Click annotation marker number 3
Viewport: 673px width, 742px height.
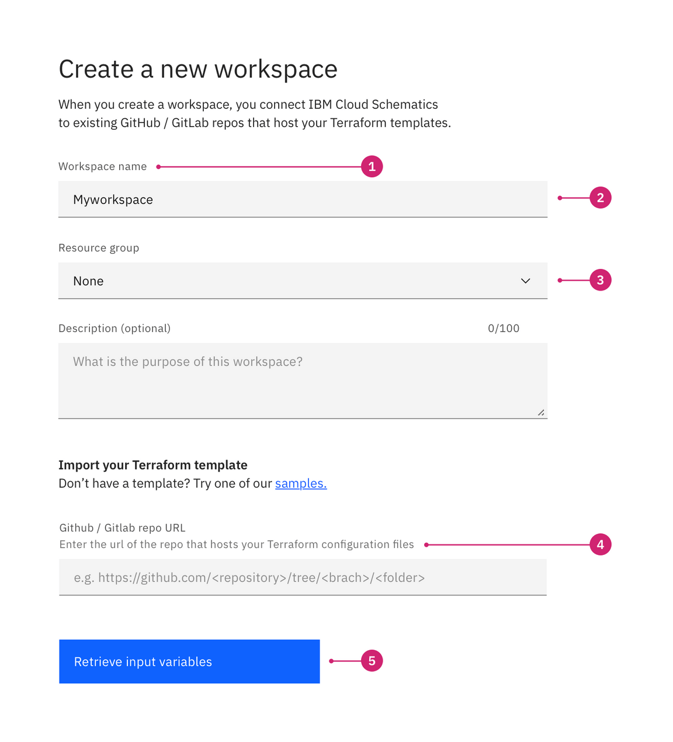[x=600, y=281]
